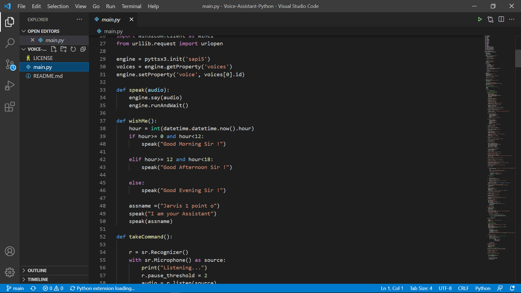Open the Run and Debug view icon
The width and height of the screenshot is (521, 293).
(x=10, y=85)
